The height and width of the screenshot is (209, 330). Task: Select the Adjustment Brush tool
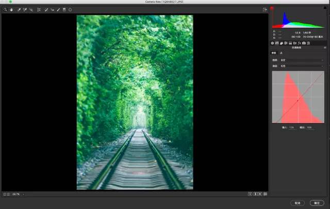coord(58,9)
